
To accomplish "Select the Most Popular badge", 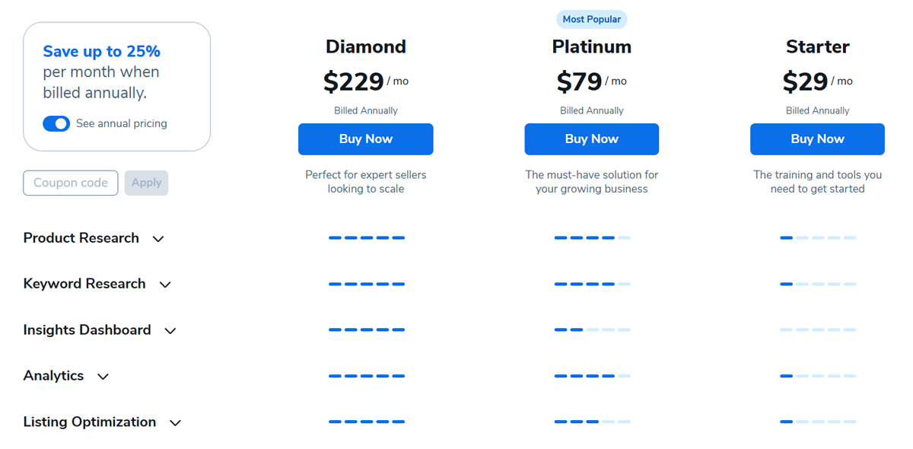I will tap(592, 20).
